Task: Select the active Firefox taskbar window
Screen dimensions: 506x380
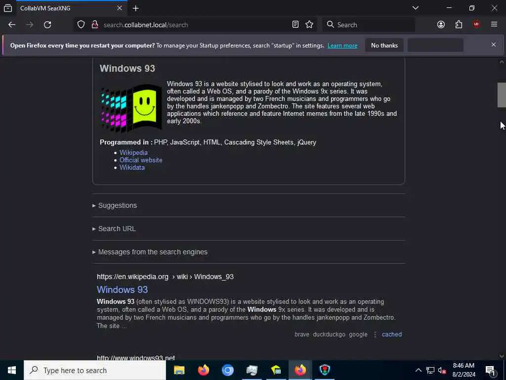Action: pos(300,370)
